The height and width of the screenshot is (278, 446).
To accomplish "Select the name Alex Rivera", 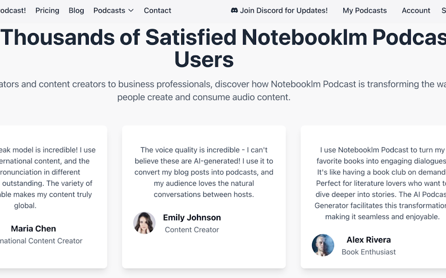I will point(368,240).
